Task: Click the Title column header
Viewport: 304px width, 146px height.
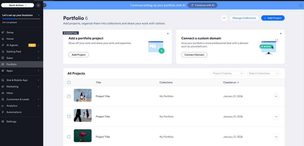Action: coord(98,82)
